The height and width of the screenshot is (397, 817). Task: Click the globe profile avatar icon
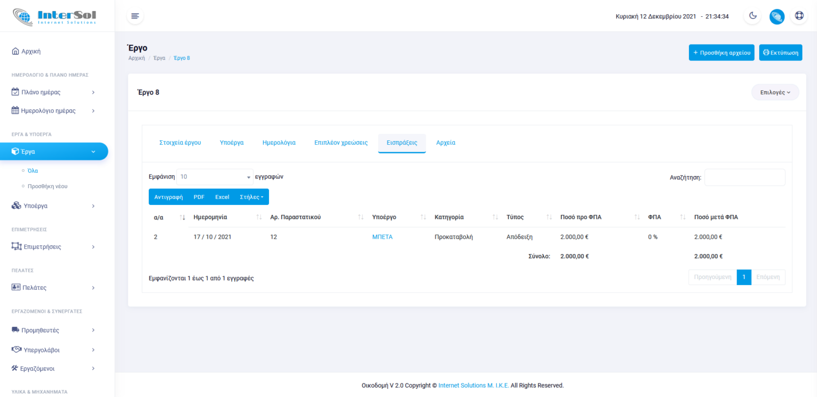pyautogui.click(x=777, y=16)
